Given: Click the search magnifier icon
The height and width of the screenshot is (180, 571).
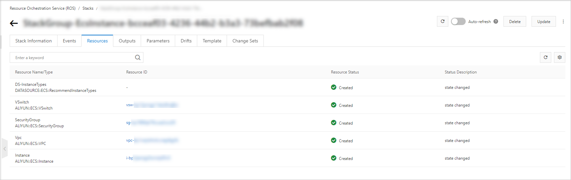Looking at the screenshot, I should [x=138, y=57].
